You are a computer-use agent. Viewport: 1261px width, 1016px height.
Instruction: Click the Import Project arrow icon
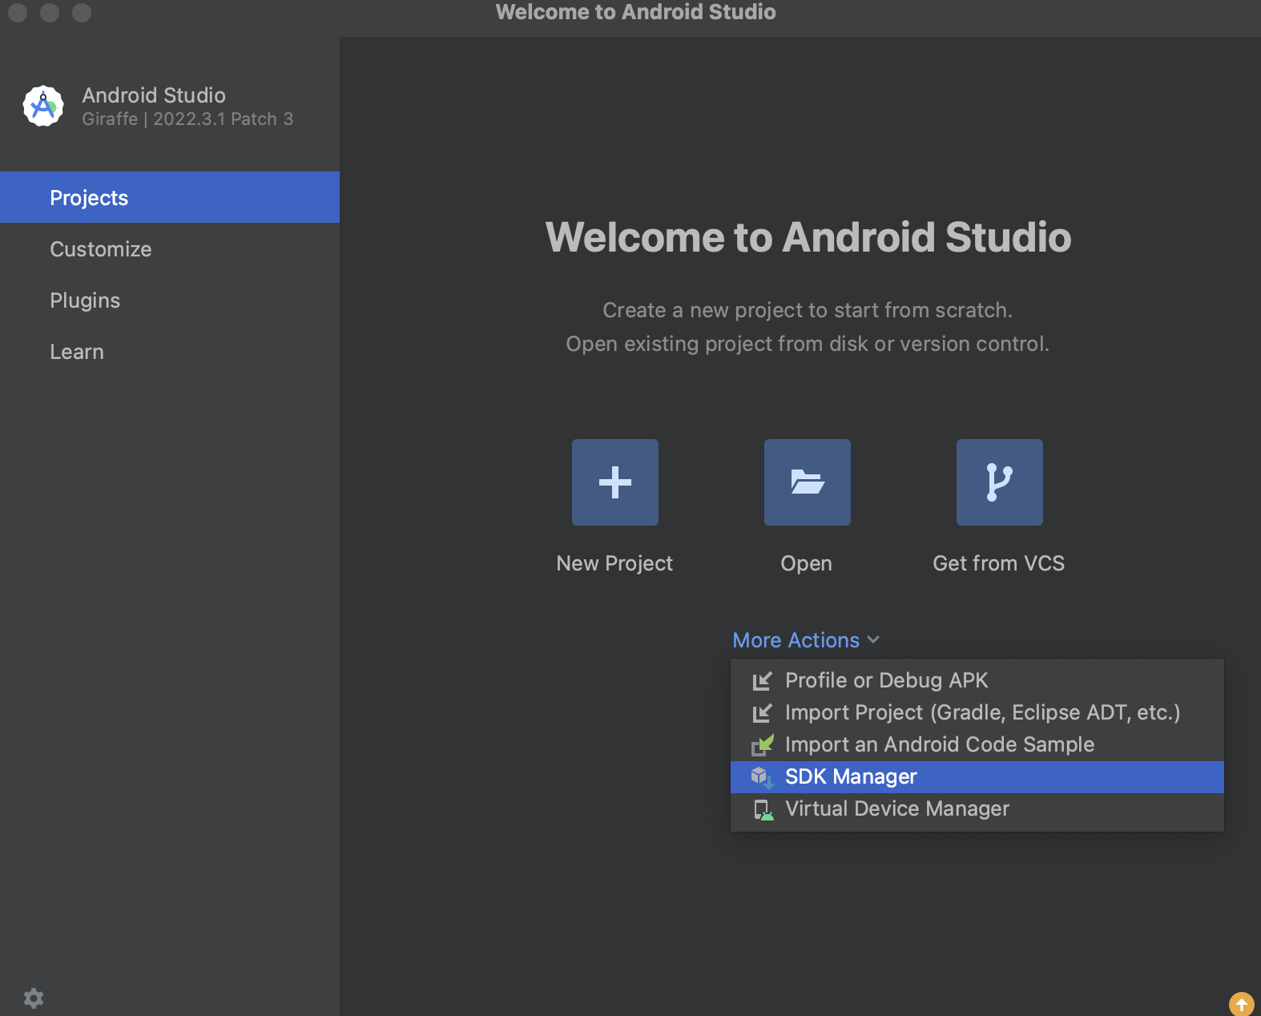762,713
